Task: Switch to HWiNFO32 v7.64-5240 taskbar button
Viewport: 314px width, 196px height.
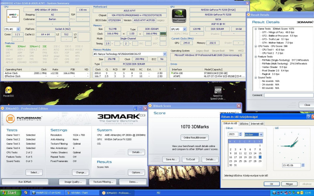Action: pos(47,193)
